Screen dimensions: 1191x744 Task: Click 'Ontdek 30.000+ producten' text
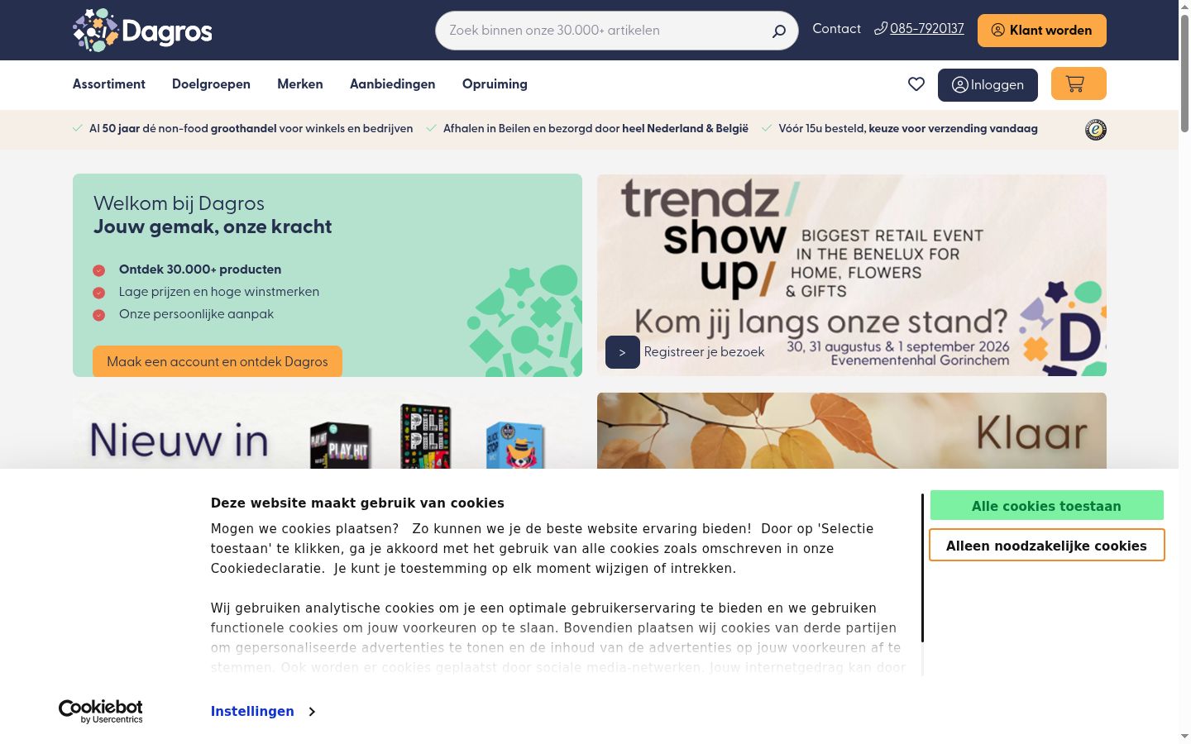[200, 269]
